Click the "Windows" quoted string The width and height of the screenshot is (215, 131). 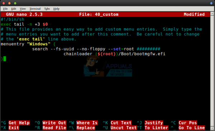(39, 44)
